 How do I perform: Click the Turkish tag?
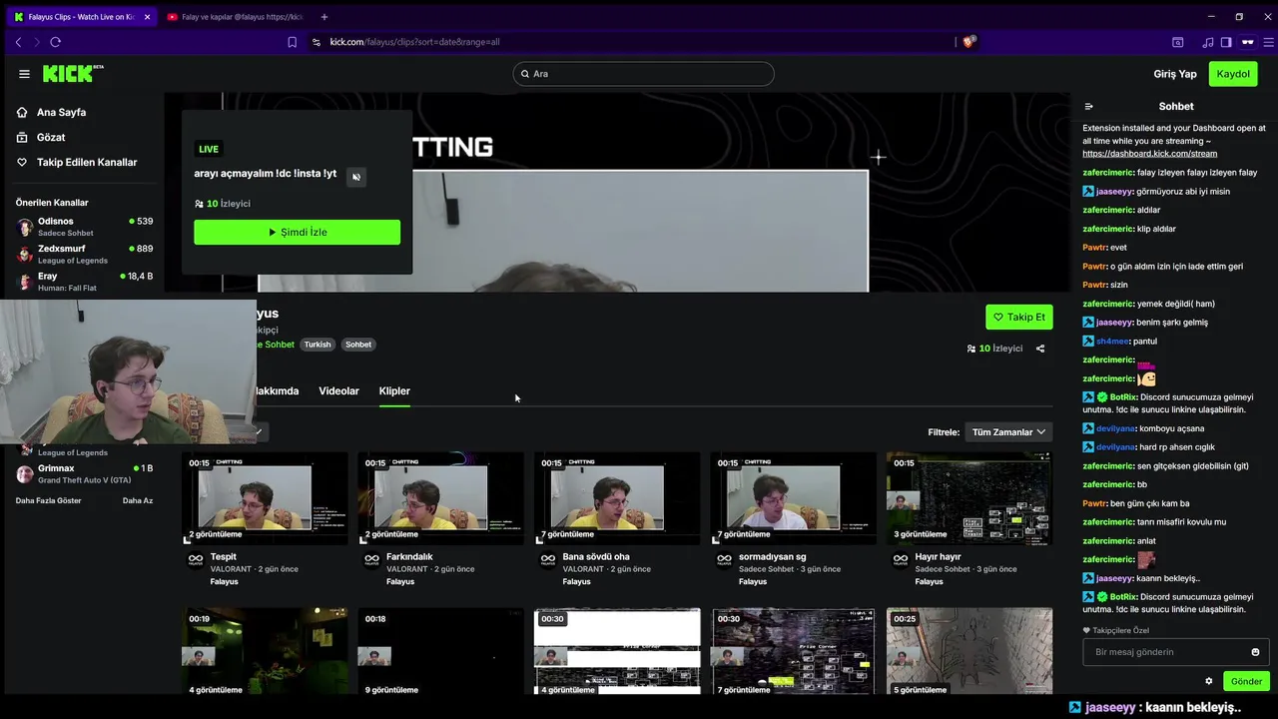tap(318, 345)
